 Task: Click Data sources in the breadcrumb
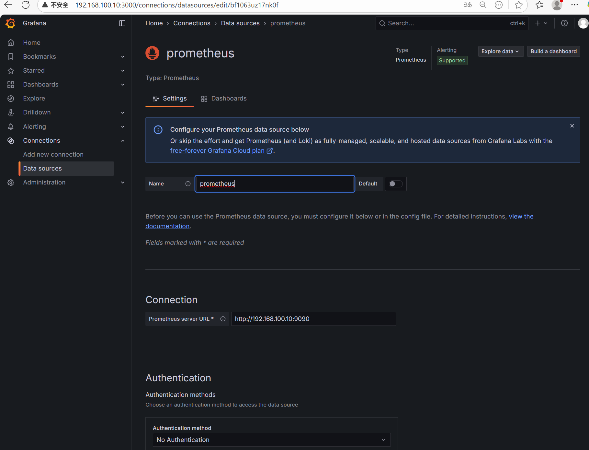click(240, 23)
